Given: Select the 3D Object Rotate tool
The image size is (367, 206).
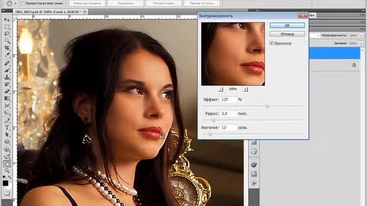Looking at the screenshot, I should click(x=7, y=150).
